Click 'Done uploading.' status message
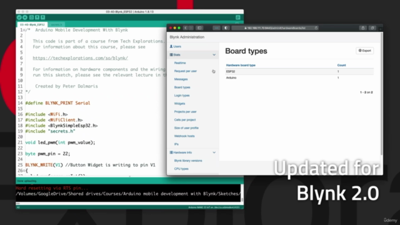The image size is (400, 225). tap(27, 181)
